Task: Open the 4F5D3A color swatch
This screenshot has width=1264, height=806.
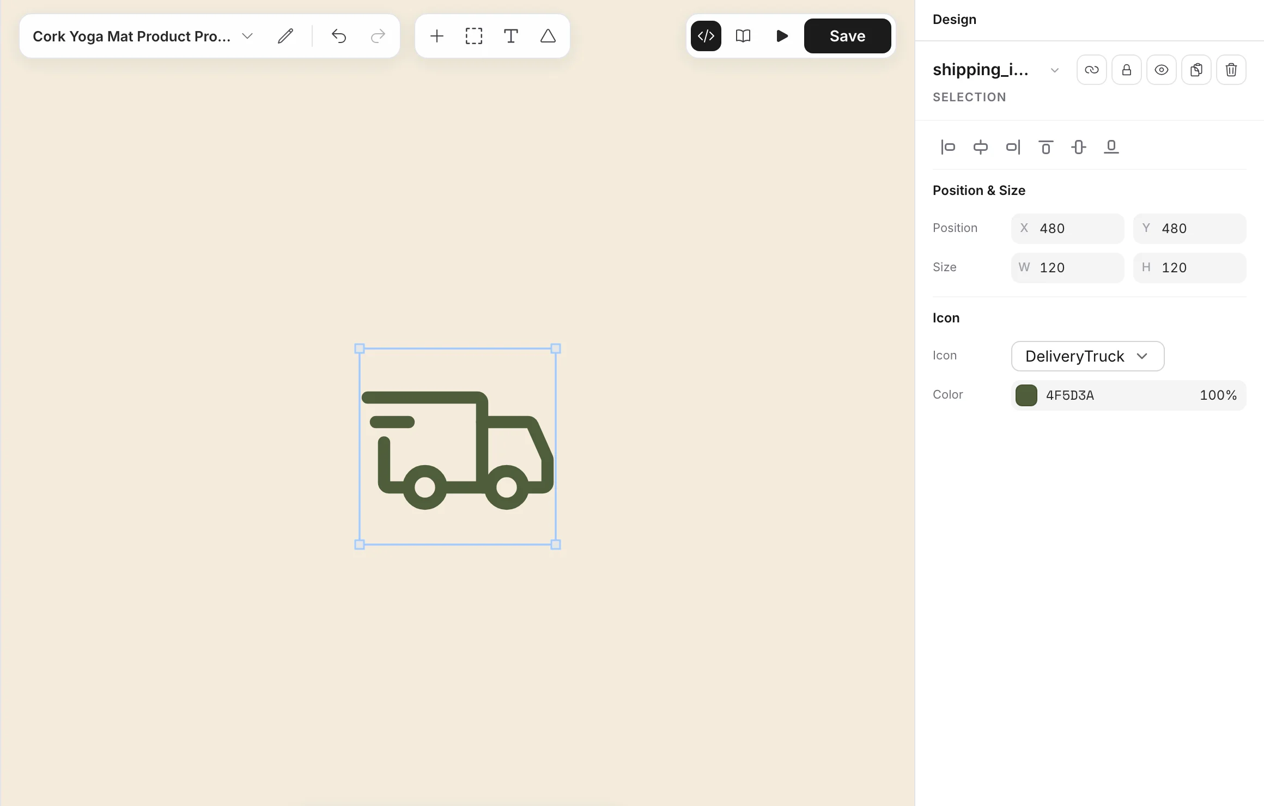Action: (x=1026, y=395)
